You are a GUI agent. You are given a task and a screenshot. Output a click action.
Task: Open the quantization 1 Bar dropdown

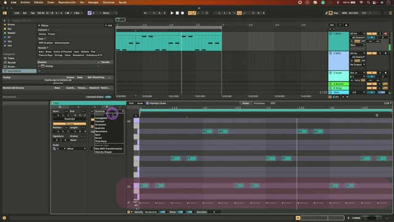click(x=78, y=13)
